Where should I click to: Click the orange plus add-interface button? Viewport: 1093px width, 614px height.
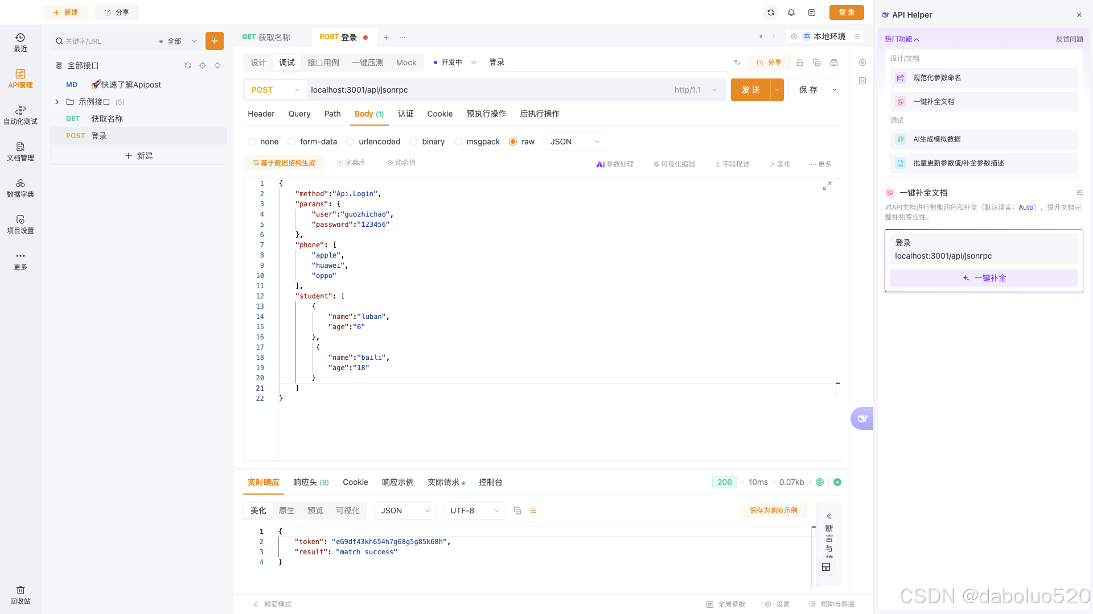pos(214,41)
